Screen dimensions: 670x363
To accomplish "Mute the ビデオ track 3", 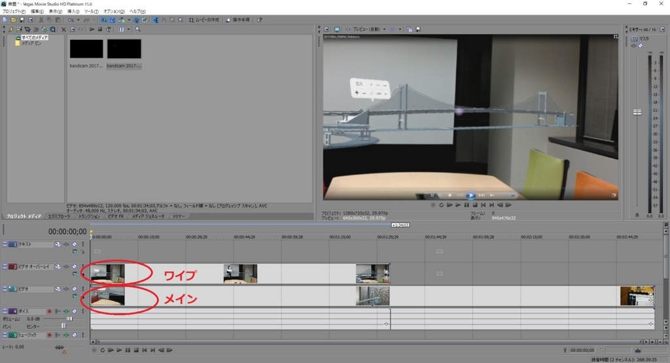I will pos(75,288).
